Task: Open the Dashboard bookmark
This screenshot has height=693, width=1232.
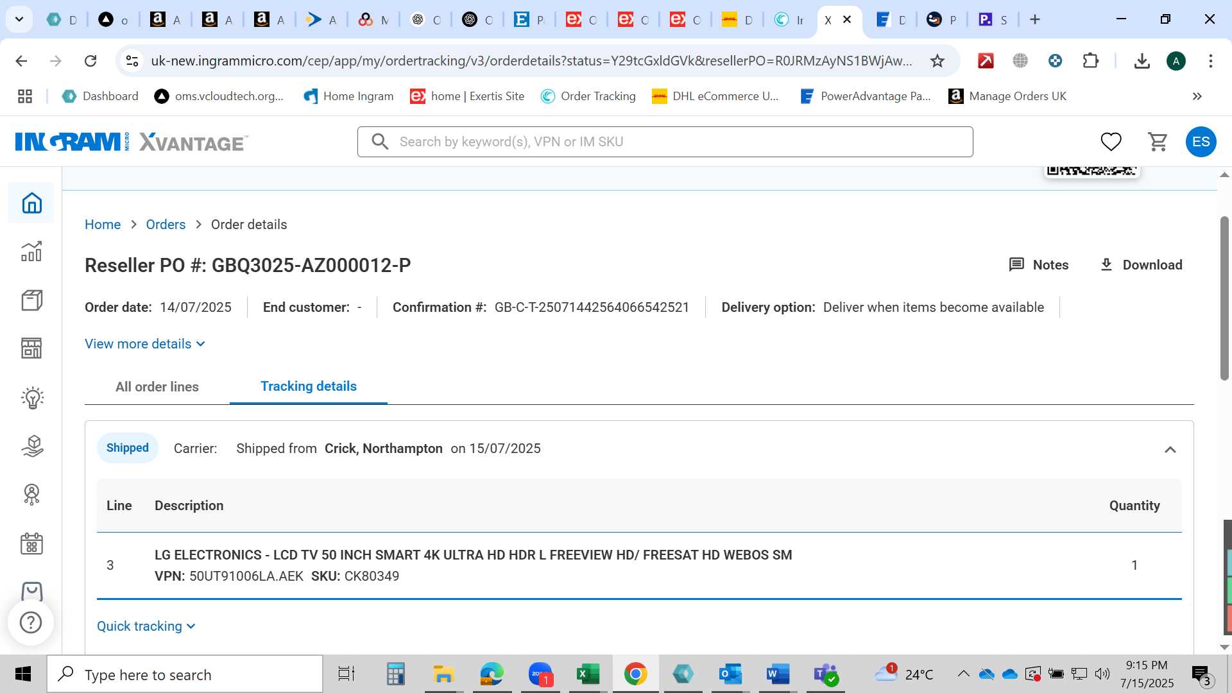Action: (100, 96)
